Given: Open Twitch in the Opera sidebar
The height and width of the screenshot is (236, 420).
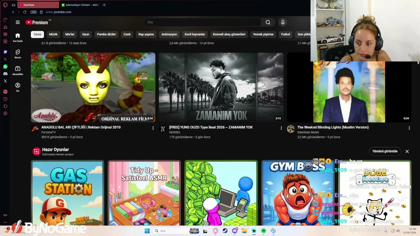Looking at the screenshot, I should [x=5, y=52].
